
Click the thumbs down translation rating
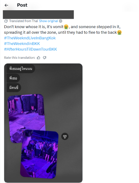pos(45,57)
